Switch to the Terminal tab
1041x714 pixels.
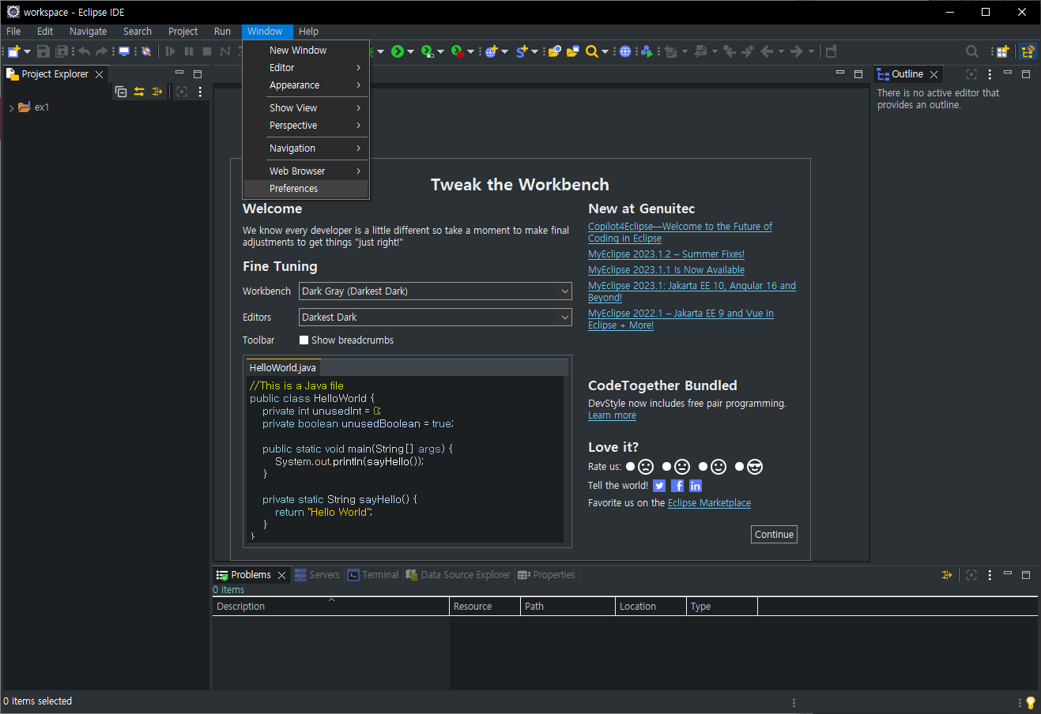[x=373, y=575]
